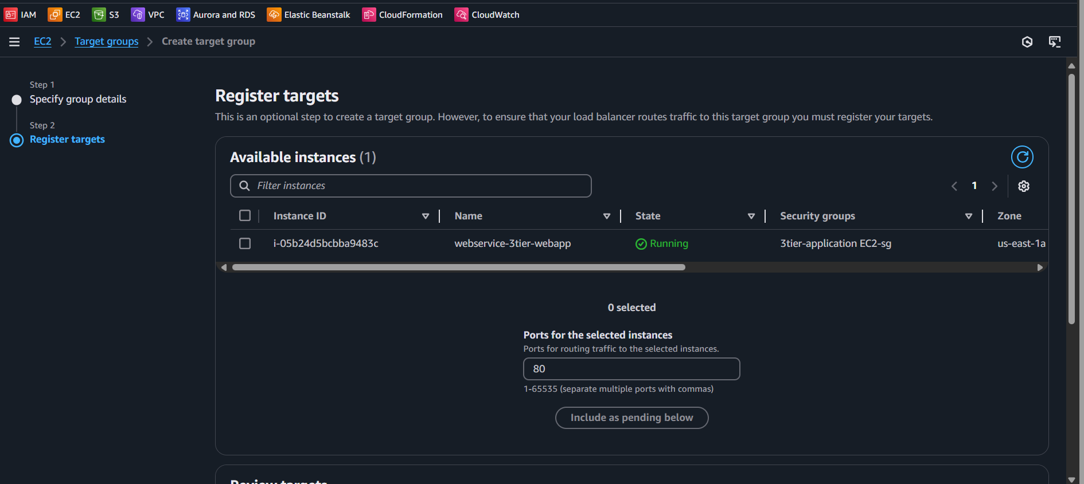Click the page scroll up arrow
The width and height of the screenshot is (1084, 484).
pos(1071,66)
